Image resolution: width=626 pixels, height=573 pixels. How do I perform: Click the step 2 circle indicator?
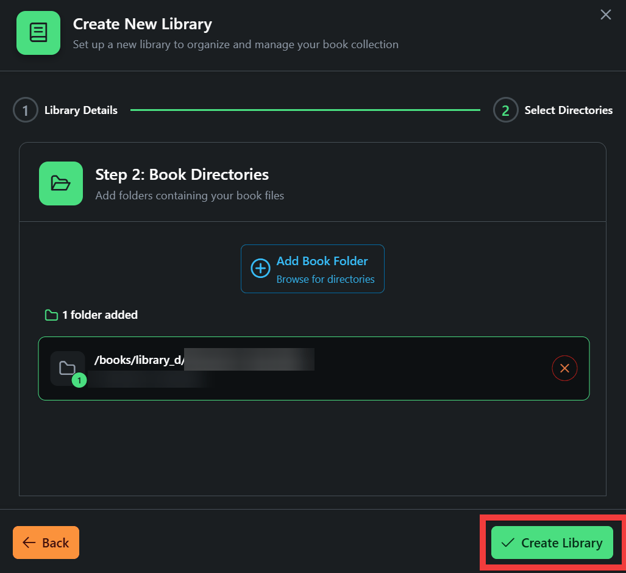505,110
